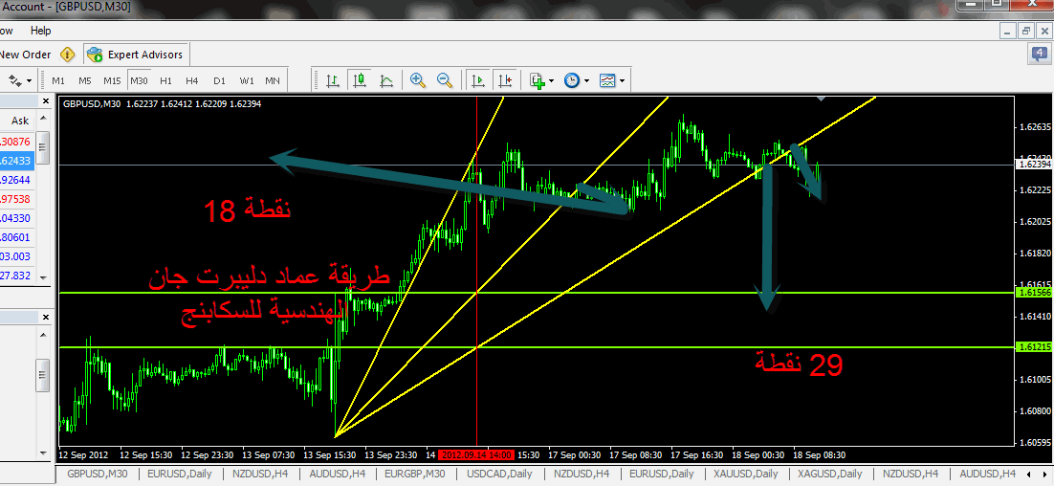Click the 1.62394 current price label
The image size is (1054, 486).
tap(1033, 164)
